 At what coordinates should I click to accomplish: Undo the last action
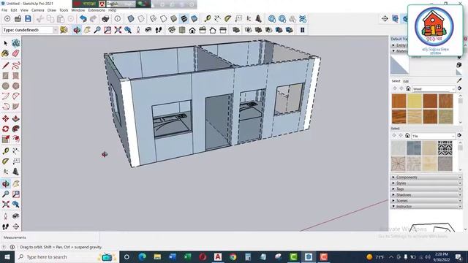point(83,19)
